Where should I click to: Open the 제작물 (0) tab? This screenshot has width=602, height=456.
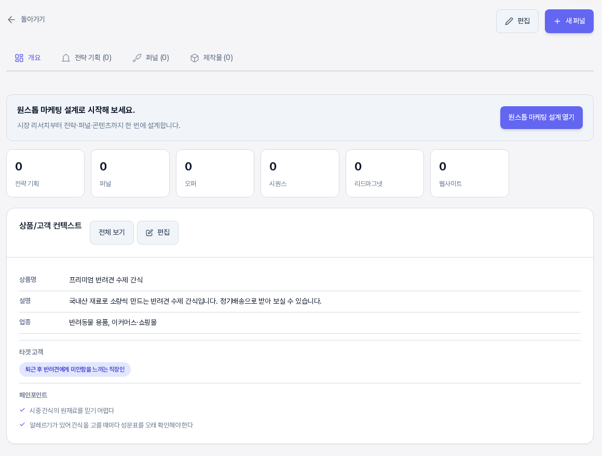coord(212,58)
